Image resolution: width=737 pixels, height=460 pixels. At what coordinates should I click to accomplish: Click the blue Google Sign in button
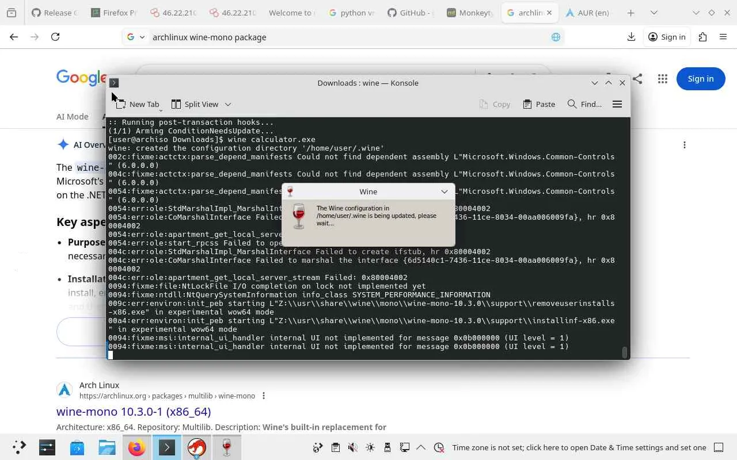tap(701, 79)
